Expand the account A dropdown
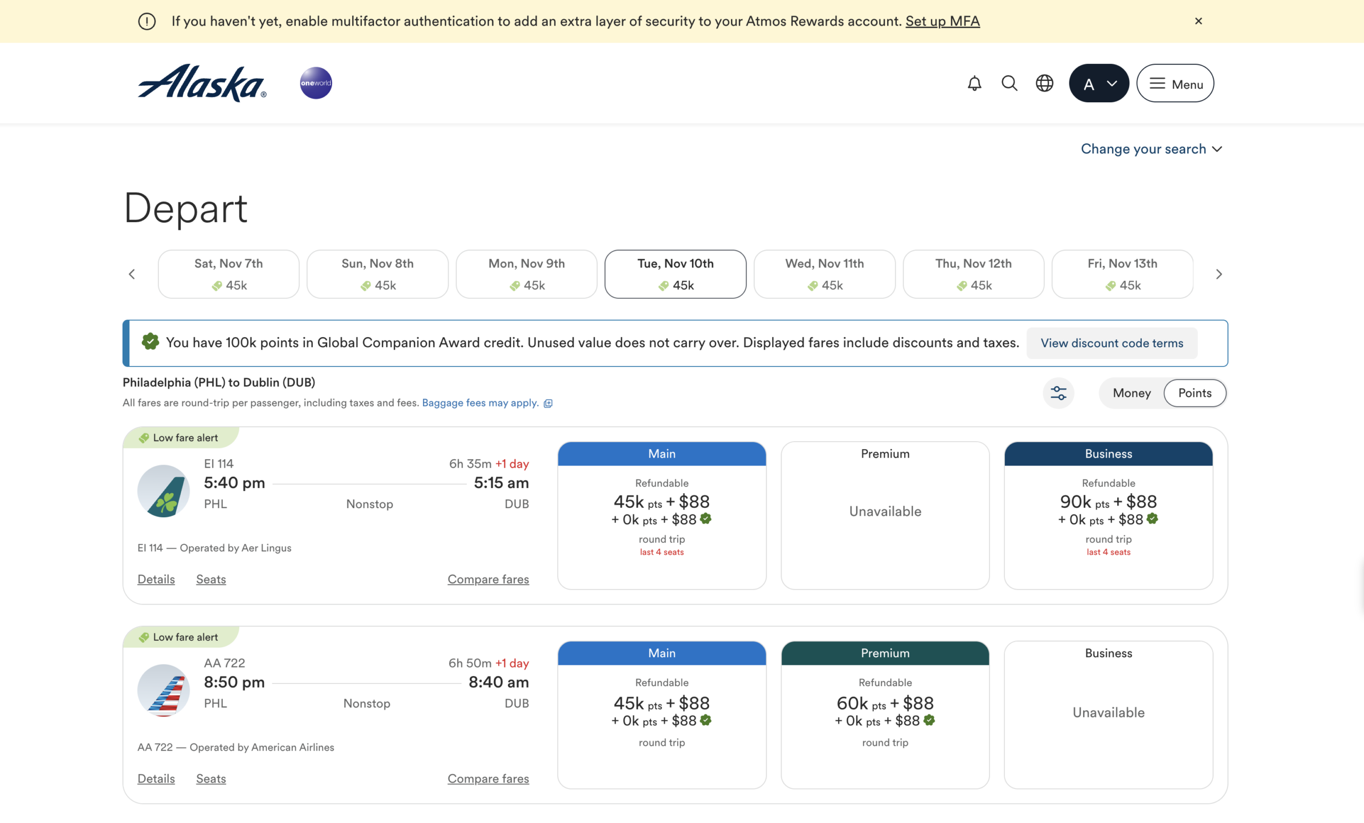1364x823 pixels. pyautogui.click(x=1099, y=84)
